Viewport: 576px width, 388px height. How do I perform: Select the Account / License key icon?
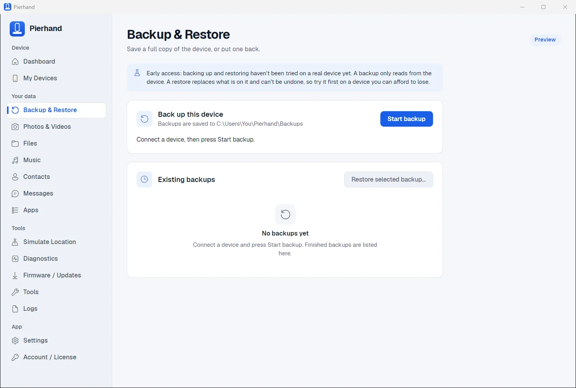(x=15, y=357)
